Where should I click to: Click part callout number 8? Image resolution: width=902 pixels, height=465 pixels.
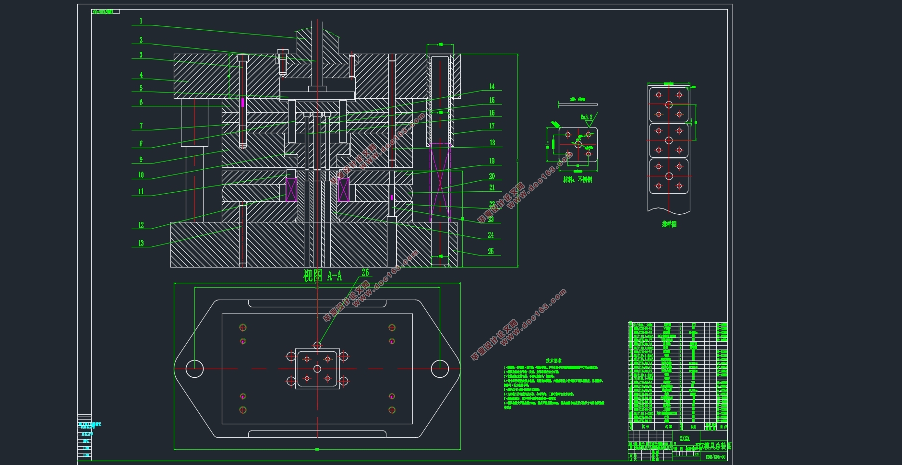pyautogui.click(x=141, y=144)
